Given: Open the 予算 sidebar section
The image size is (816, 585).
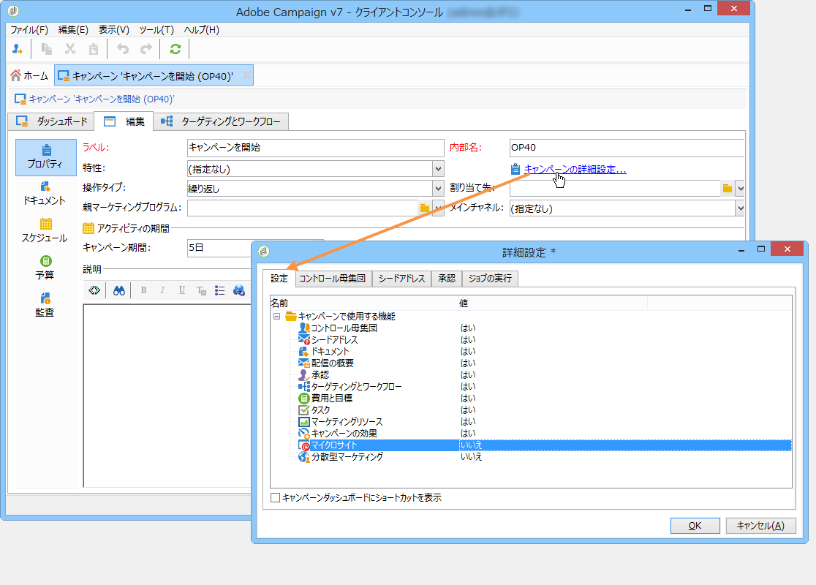Looking at the screenshot, I should [45, 268].
